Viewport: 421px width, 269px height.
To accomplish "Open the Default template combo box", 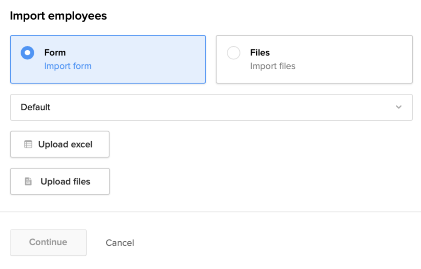I will coord(211,107).
